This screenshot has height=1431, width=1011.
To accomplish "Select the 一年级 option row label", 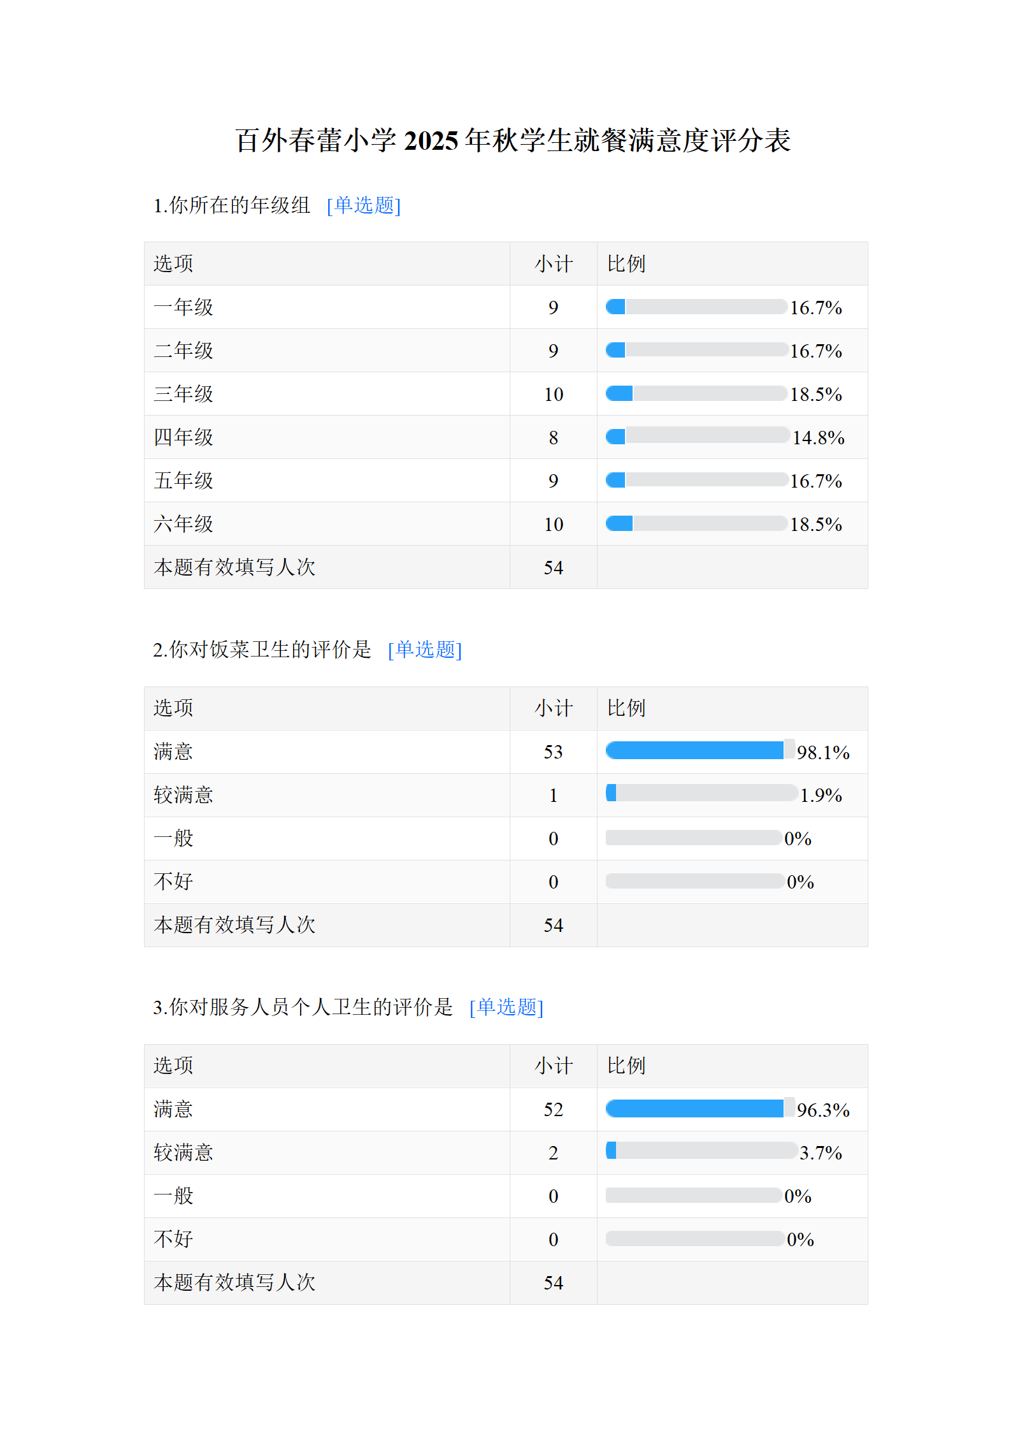I will [183, 307].
